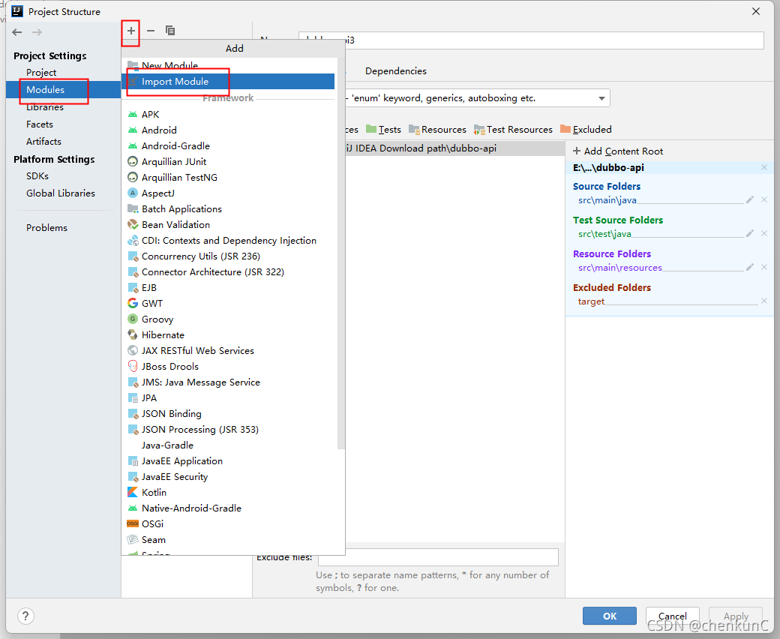Viewport: 780px width, 639px height.
Task: Click the Copy module icon
Action: point(170,31)
